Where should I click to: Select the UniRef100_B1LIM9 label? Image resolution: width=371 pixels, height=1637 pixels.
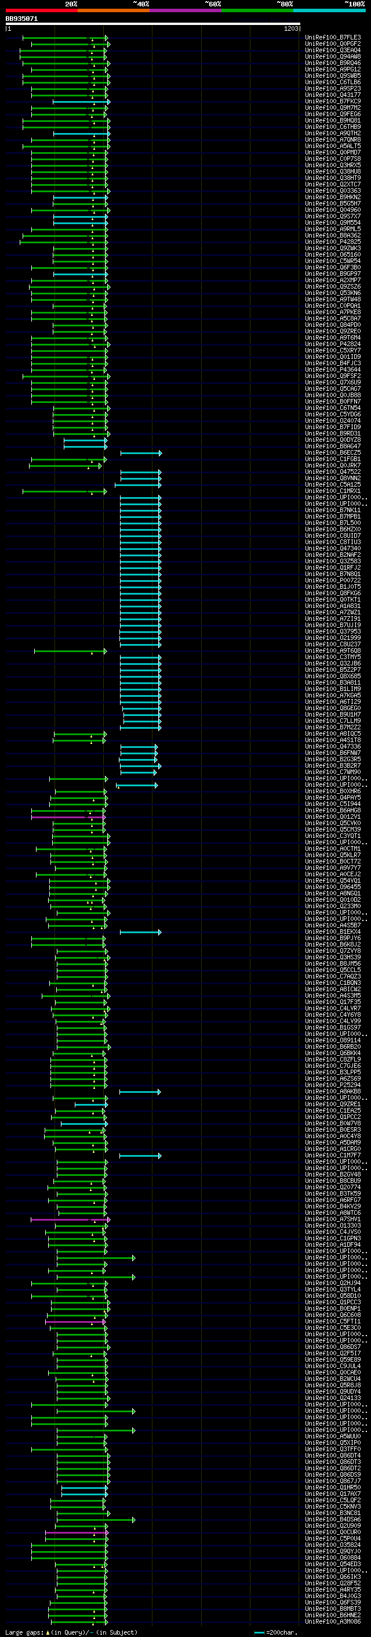click(x=332, y=689)
